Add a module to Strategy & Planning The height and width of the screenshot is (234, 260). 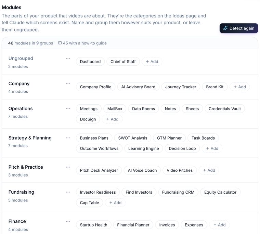(212, 148)
